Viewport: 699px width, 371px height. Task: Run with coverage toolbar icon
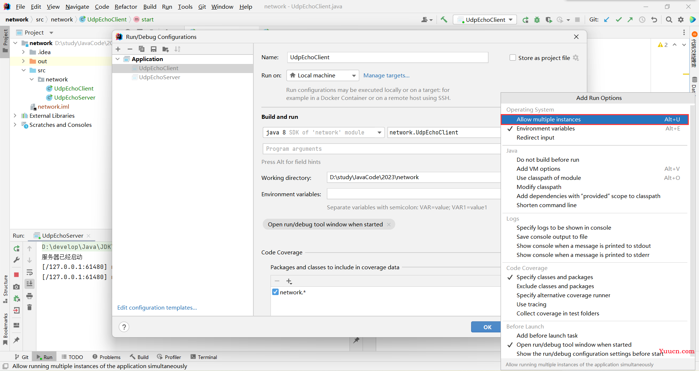click(549, 20)
